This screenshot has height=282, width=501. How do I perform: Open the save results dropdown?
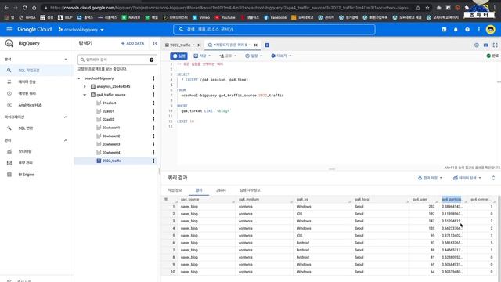(430, 178)
